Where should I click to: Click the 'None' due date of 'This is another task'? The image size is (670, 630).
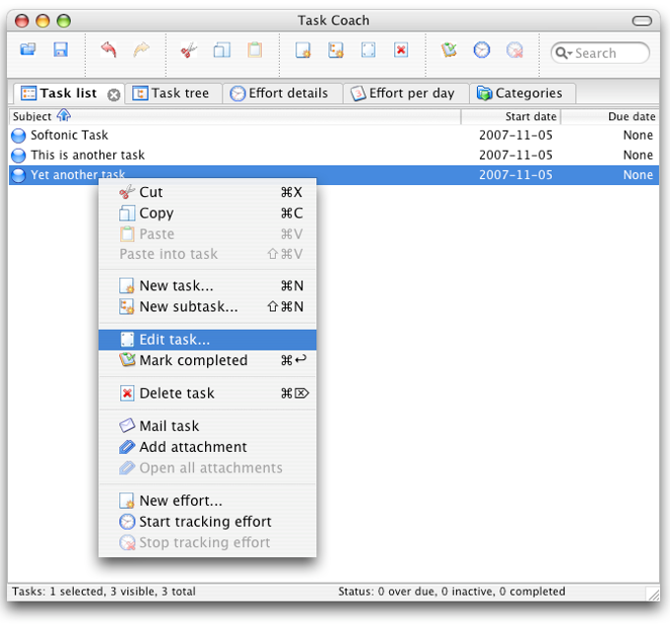coord(637,155)
